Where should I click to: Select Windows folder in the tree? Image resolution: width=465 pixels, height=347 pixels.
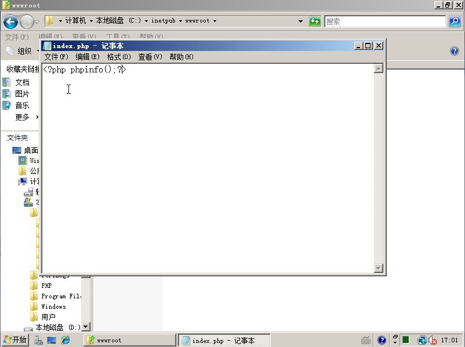(x=53, y=306)
